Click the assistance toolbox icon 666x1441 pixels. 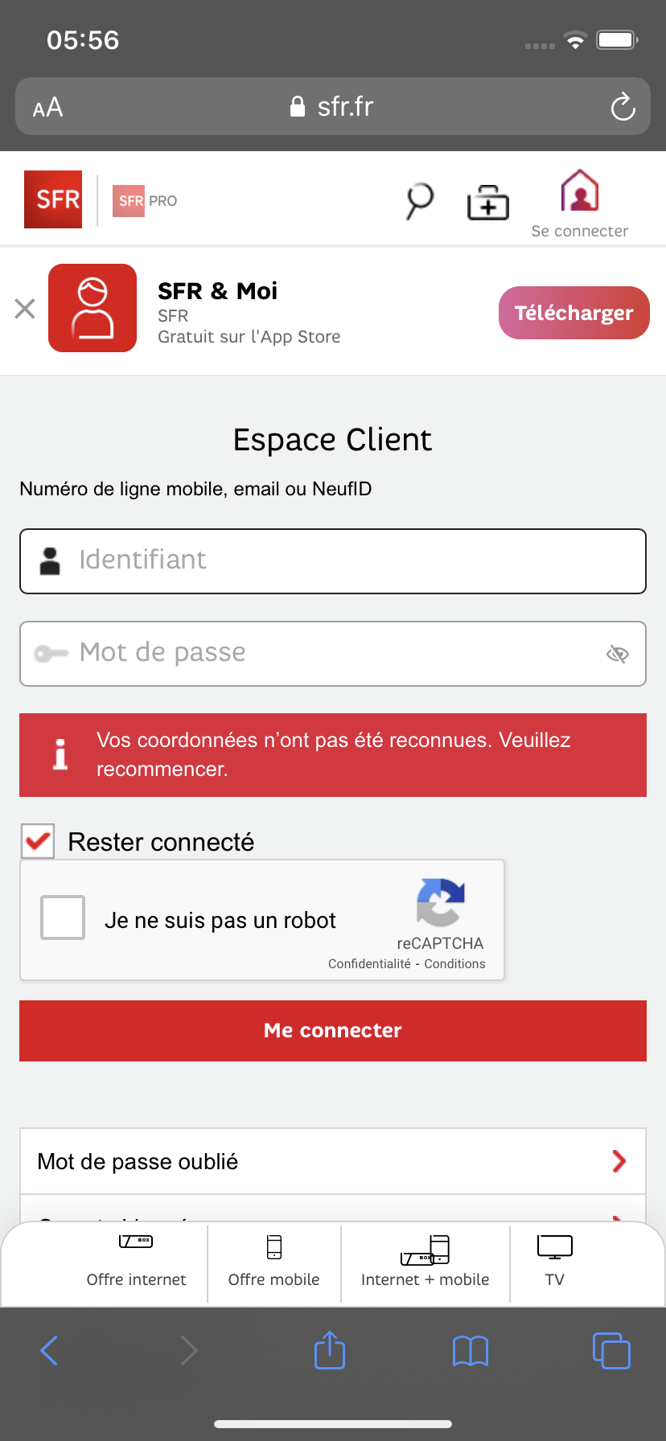[487, 201]
